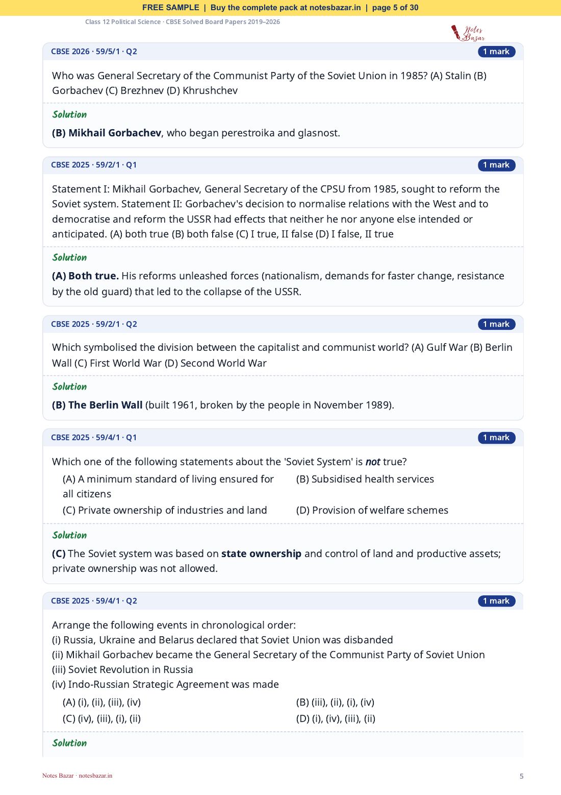The width and height of the screenshot is (561, 795).
Task: Click the page number 5 in footer
Action: click(521, 776)
